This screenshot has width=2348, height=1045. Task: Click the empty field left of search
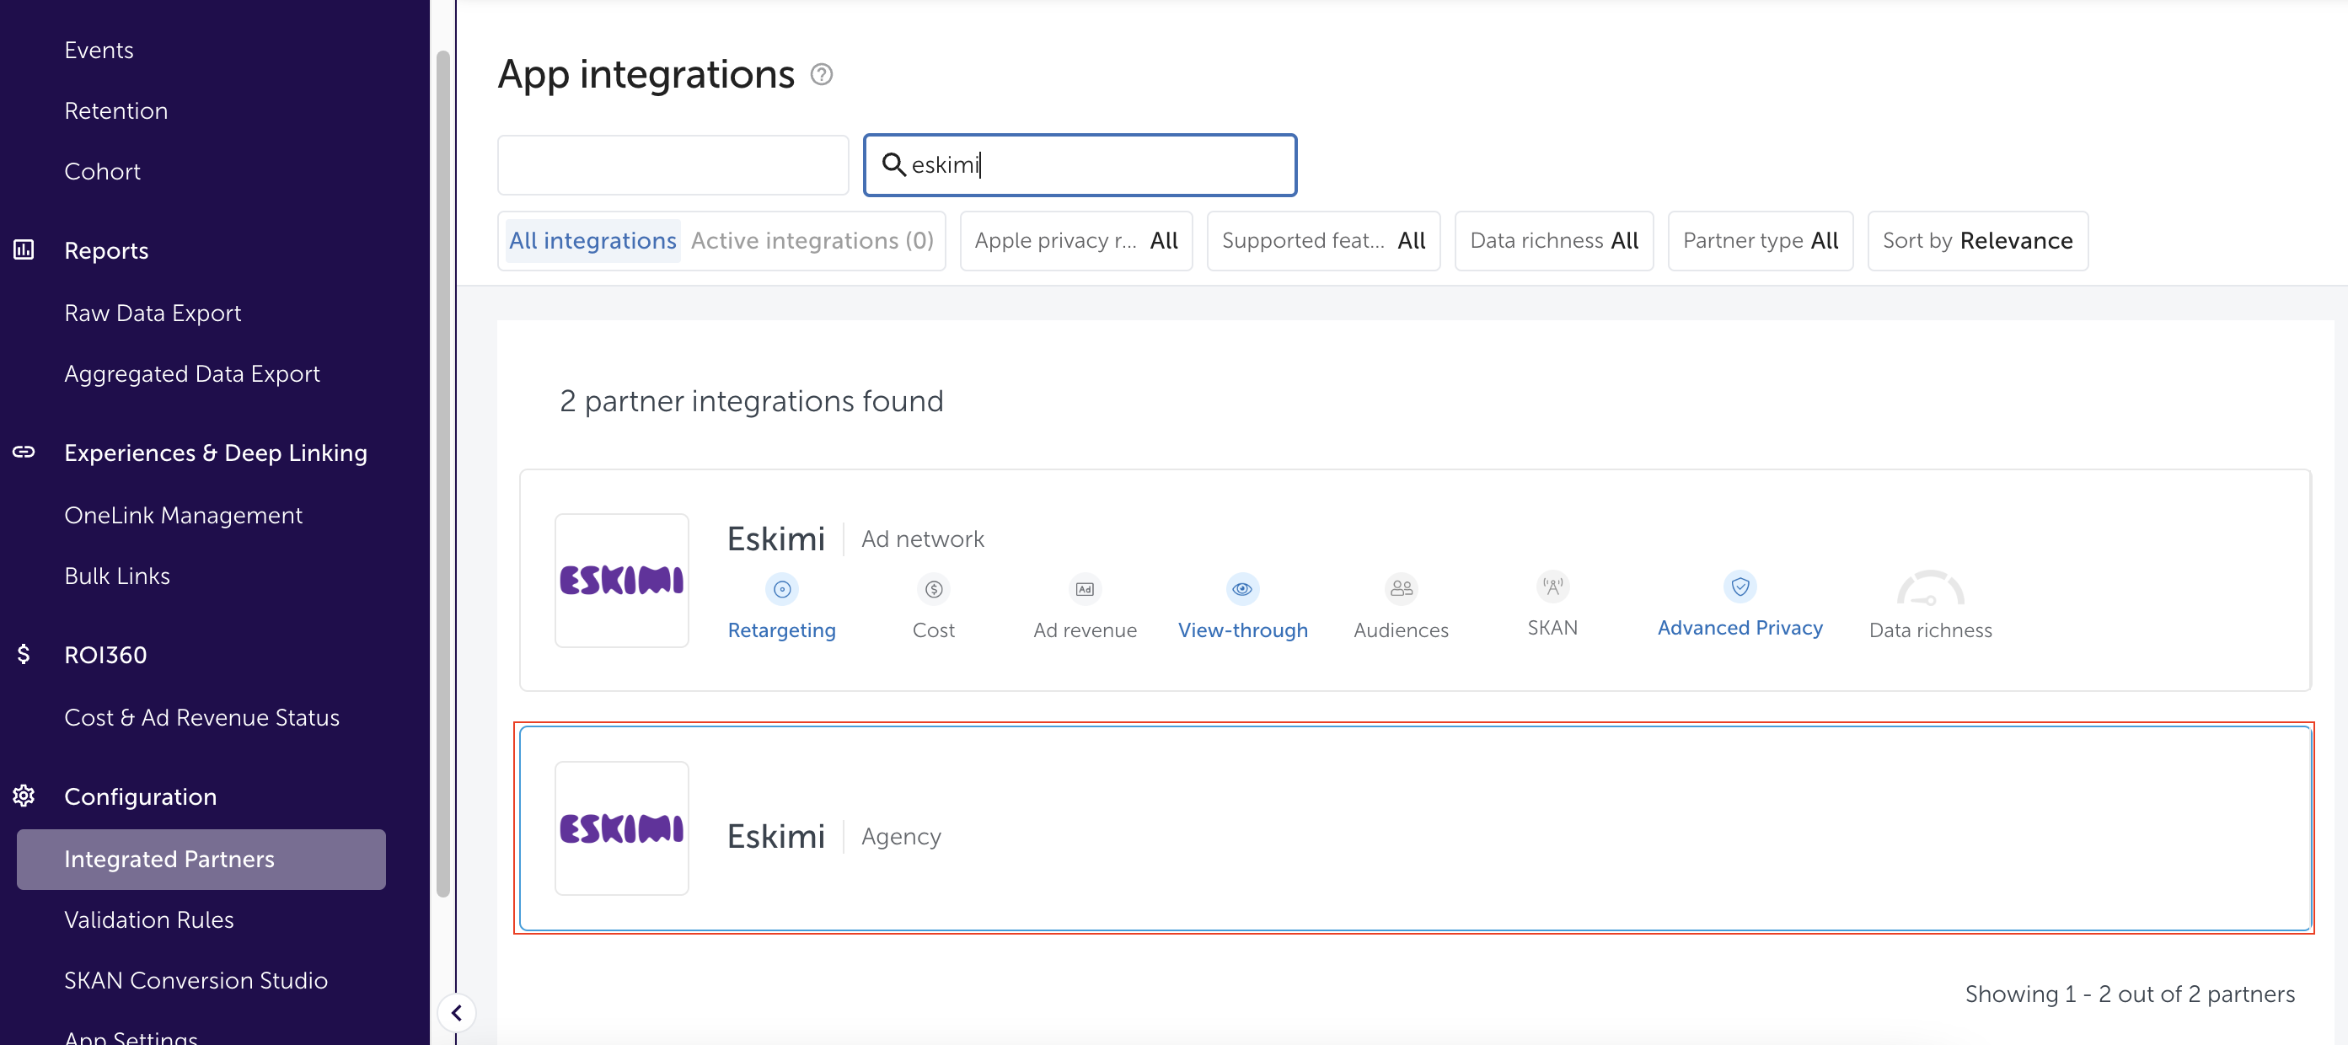tap(673, 165)
